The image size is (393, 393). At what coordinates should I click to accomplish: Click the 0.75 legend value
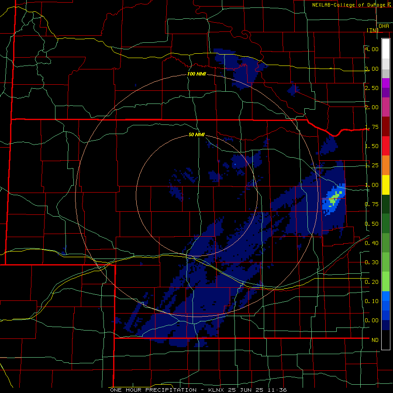pyautogui.click(x=372, y=204)
